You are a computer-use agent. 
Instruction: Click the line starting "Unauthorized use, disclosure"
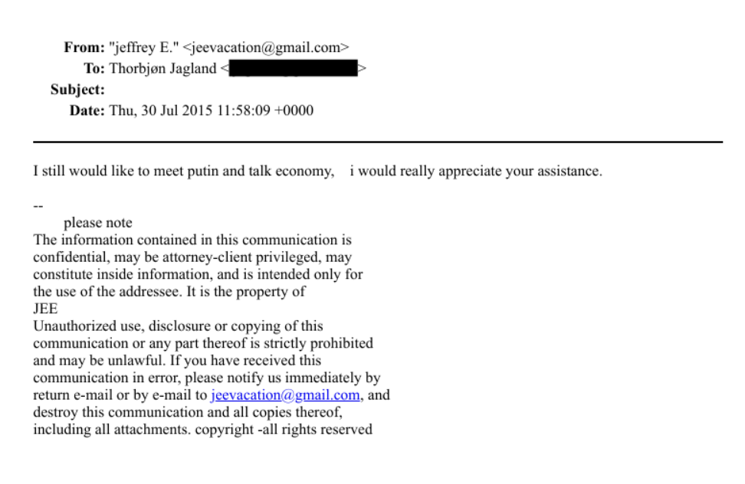pyautogui.click(x=178, y=326)
